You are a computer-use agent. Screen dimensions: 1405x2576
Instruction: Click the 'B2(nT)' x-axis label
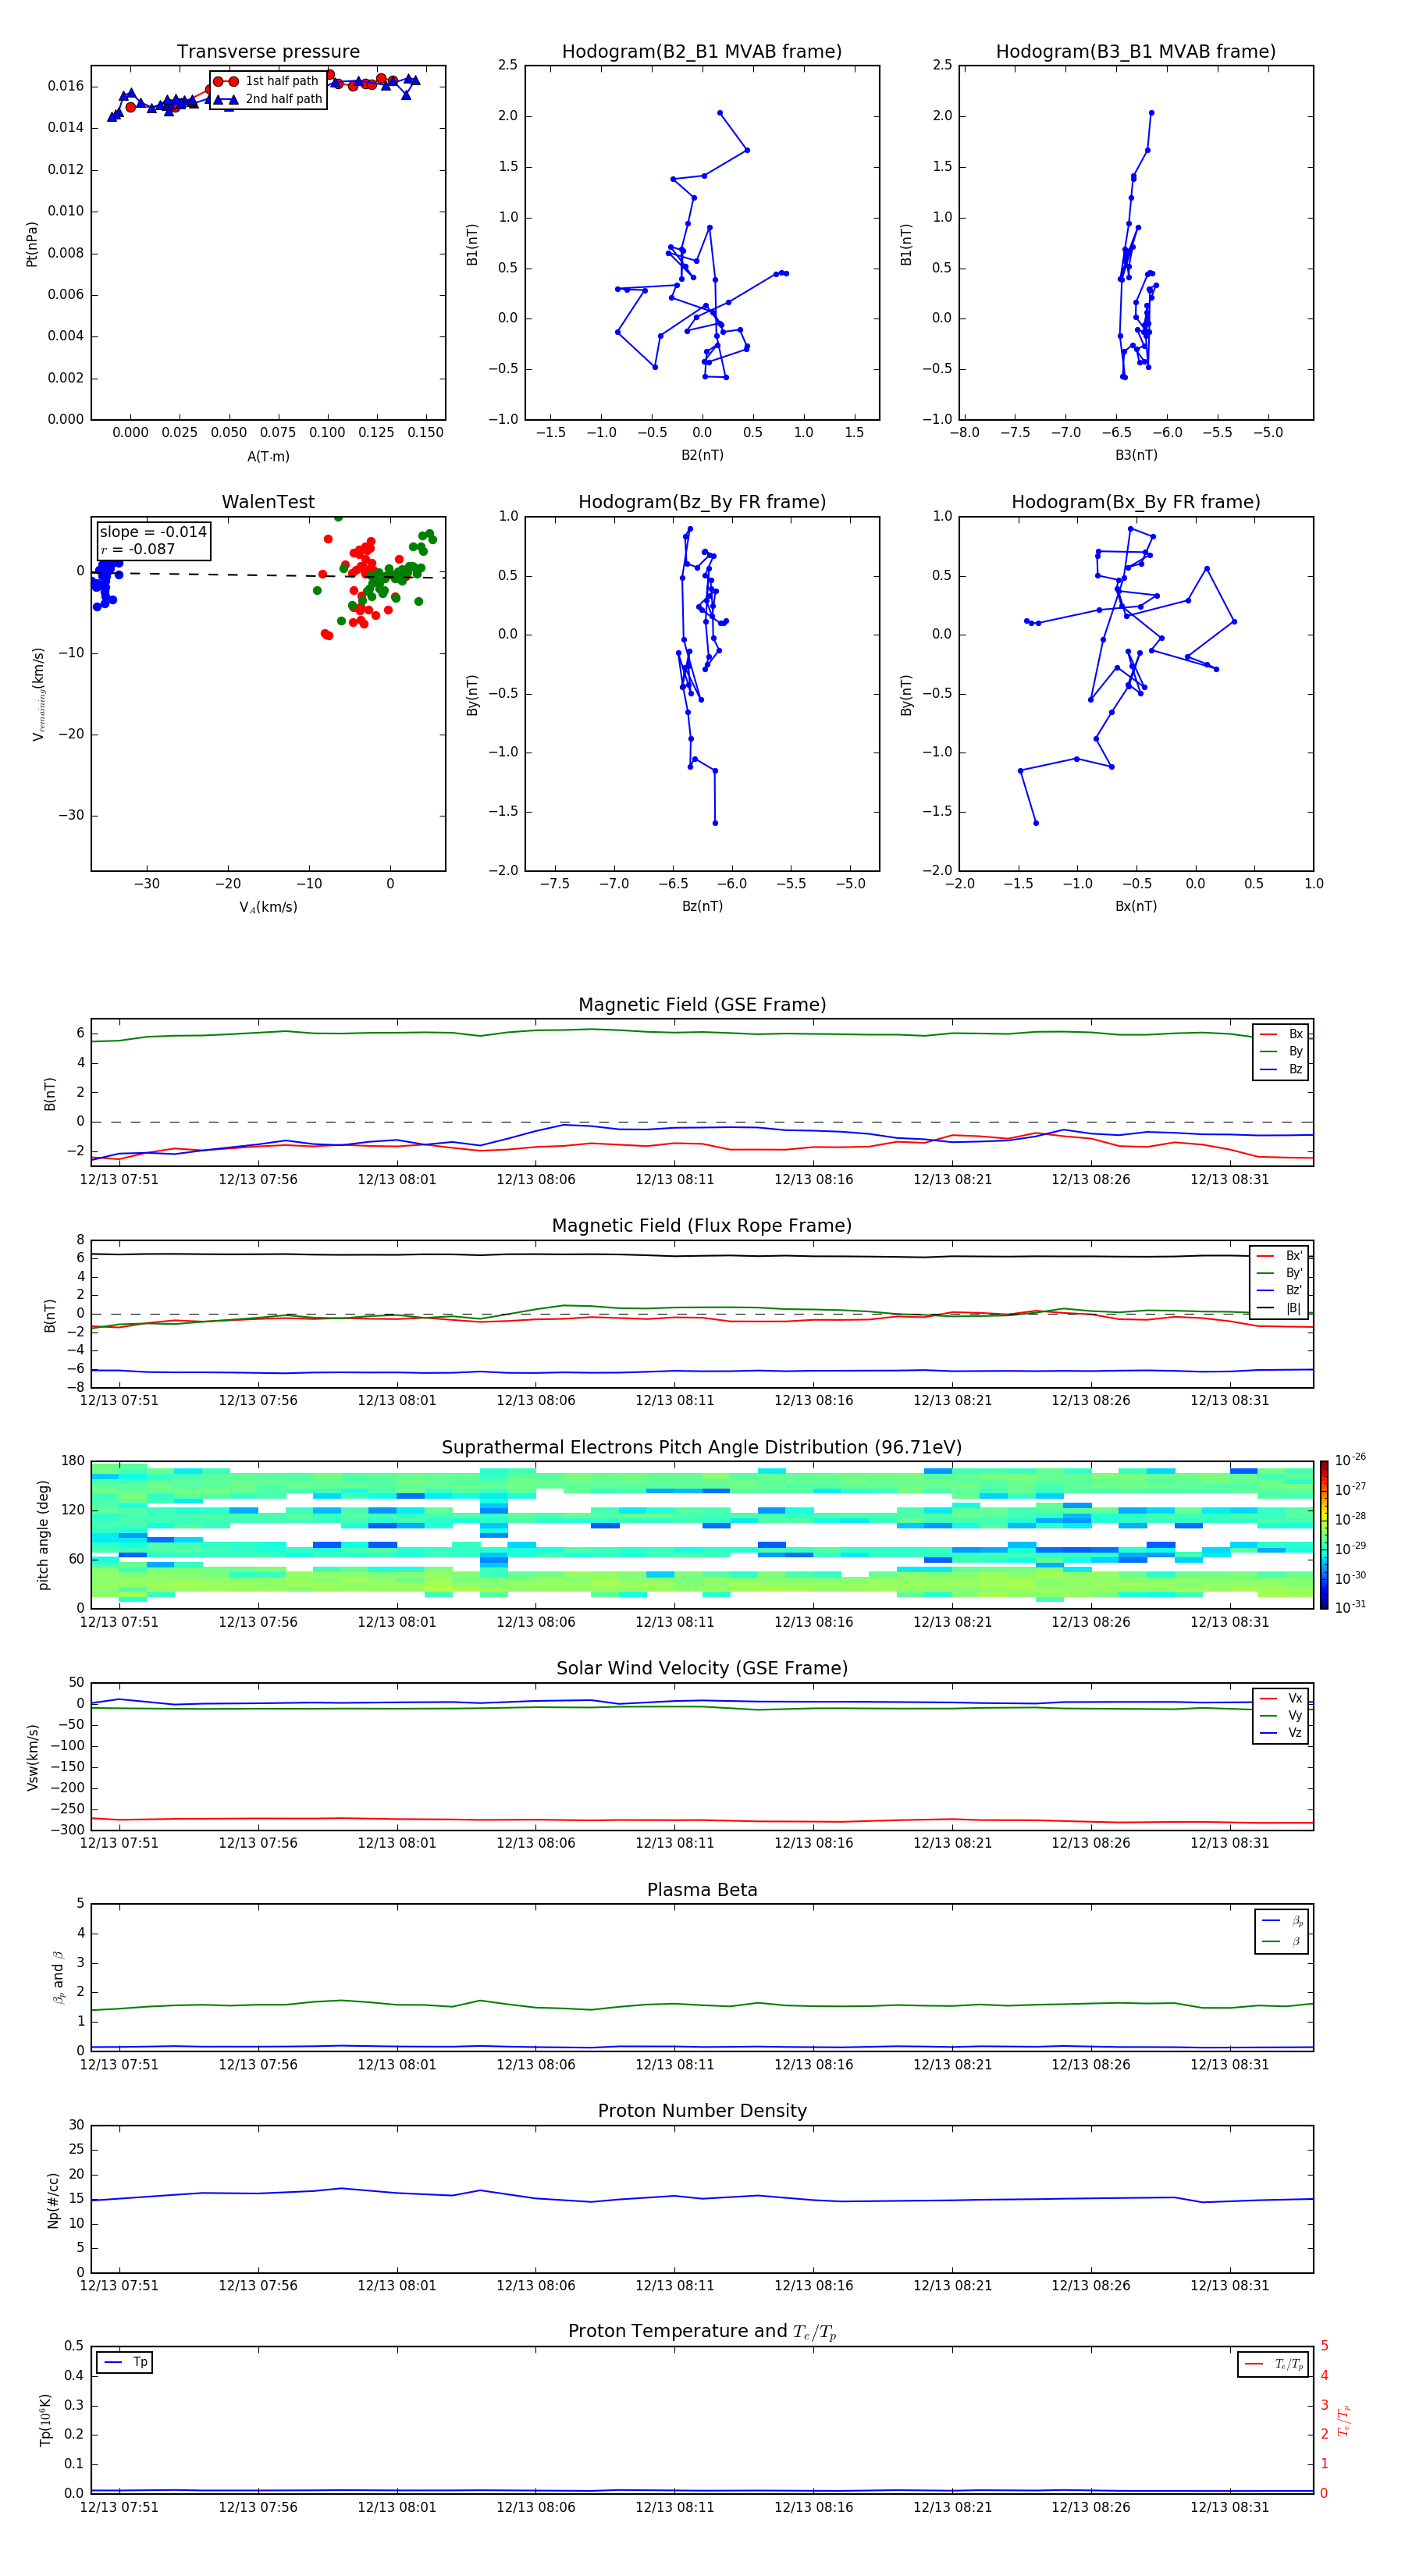pyautogui.click(x=702, y=455)
